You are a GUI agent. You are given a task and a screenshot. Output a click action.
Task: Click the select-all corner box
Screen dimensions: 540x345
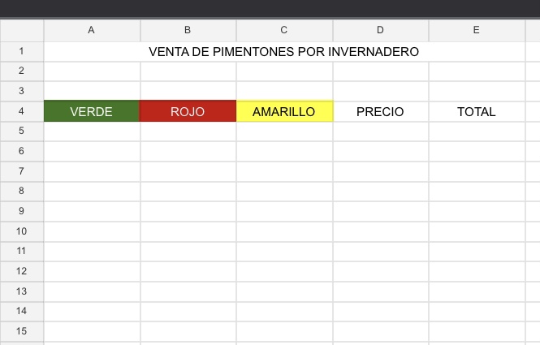(22, 30)
